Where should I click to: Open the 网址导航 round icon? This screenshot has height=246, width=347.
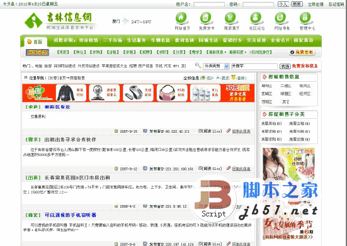coord(281,18)
